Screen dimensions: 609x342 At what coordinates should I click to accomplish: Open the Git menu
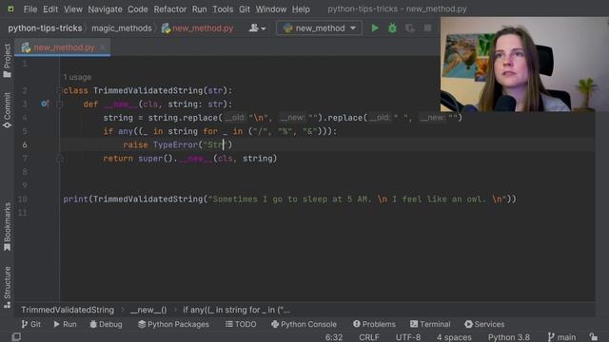pyautogui.click(x=245, y=9)
